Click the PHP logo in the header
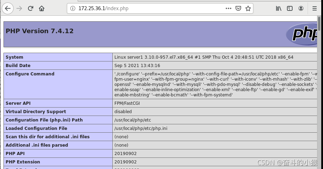323x169 pixels. (x=302, y=34)
